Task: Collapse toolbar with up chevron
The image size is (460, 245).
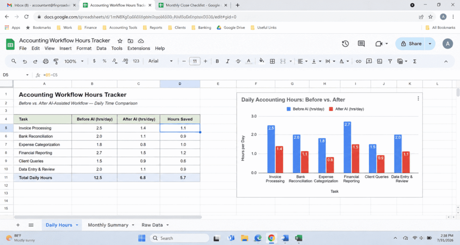Action: 446,61
